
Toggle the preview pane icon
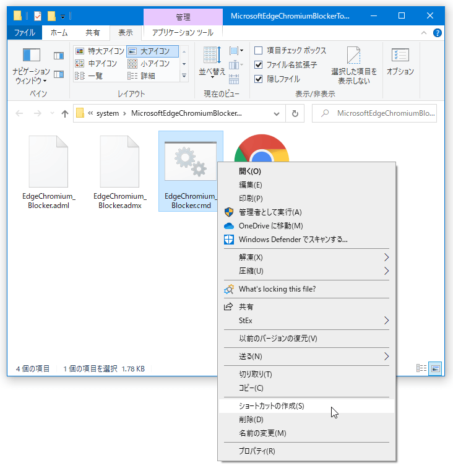(59, 56)
